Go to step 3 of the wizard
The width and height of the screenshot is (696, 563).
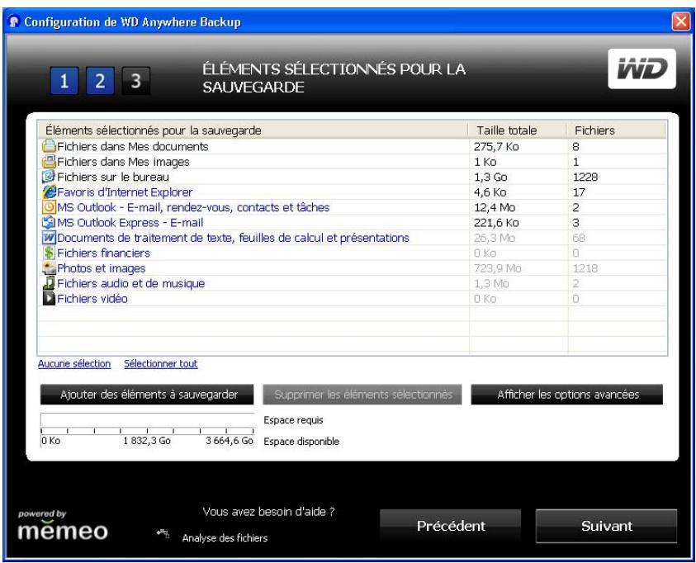[136, 81]
